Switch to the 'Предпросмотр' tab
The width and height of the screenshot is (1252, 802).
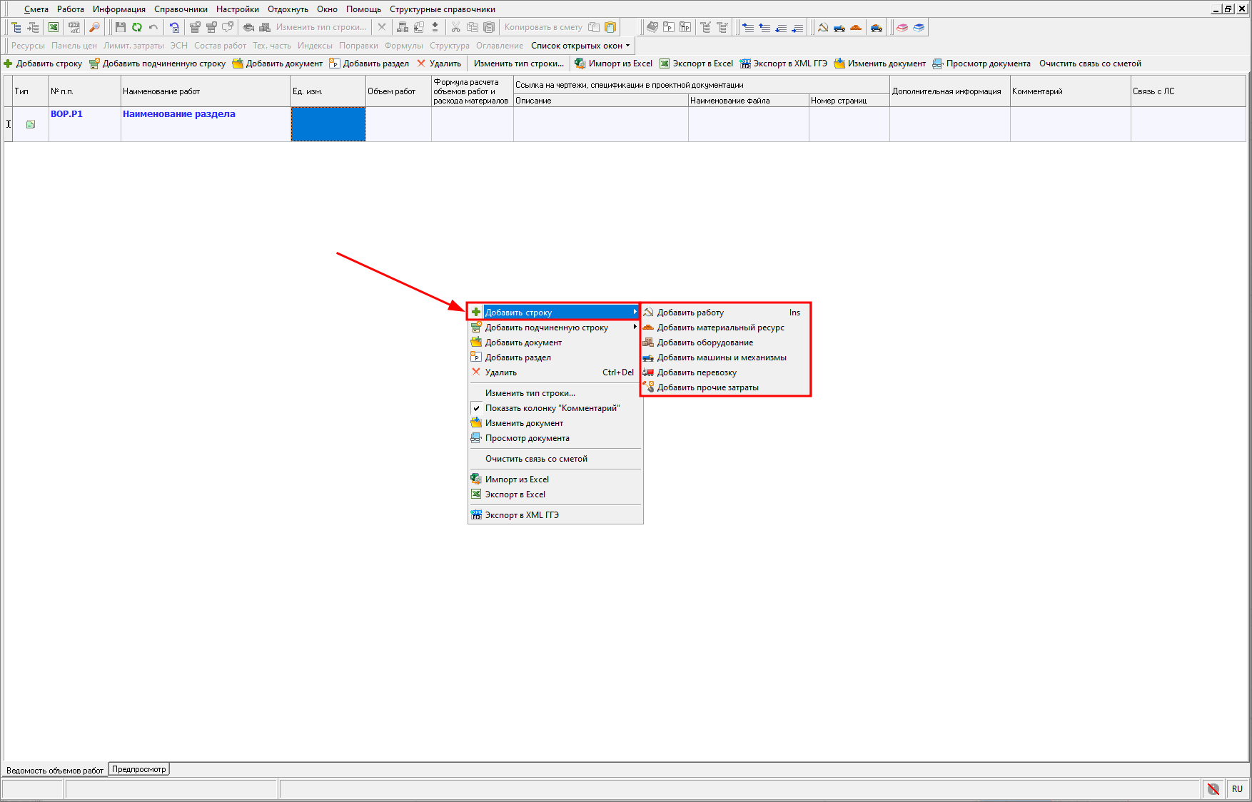(139, 769)
